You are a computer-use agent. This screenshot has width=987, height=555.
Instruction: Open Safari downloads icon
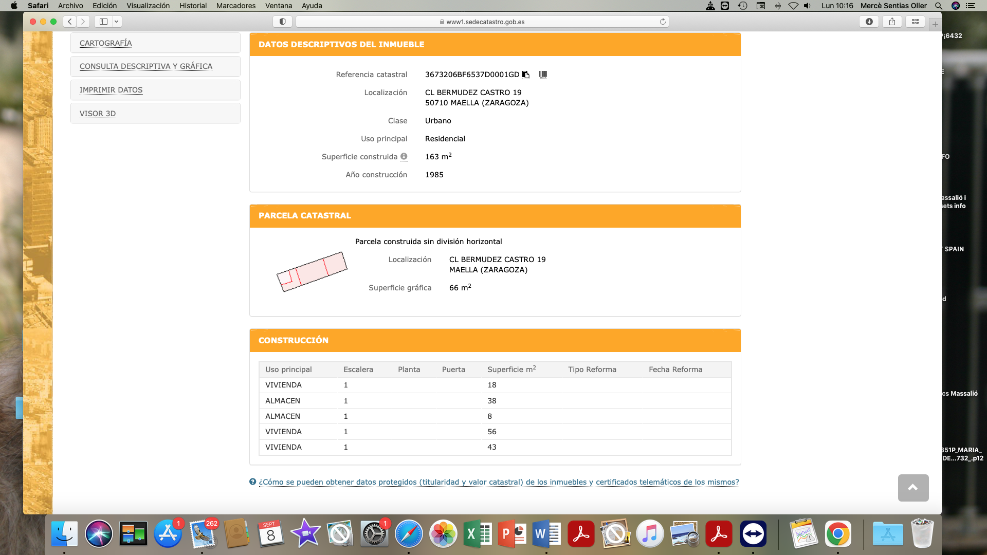coord(869,22)
